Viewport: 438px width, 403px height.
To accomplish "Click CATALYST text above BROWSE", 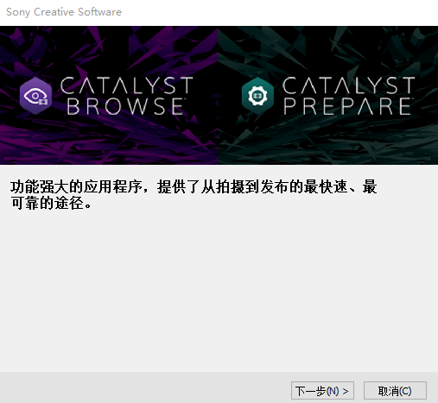I will 127,85.
